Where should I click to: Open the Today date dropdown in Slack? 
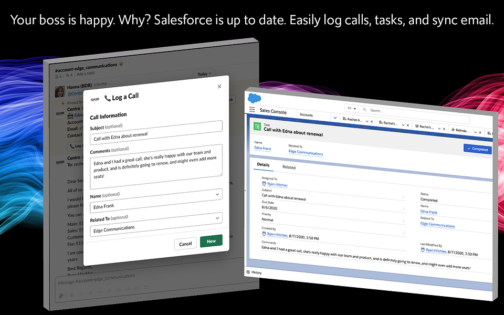coord(204,74)
